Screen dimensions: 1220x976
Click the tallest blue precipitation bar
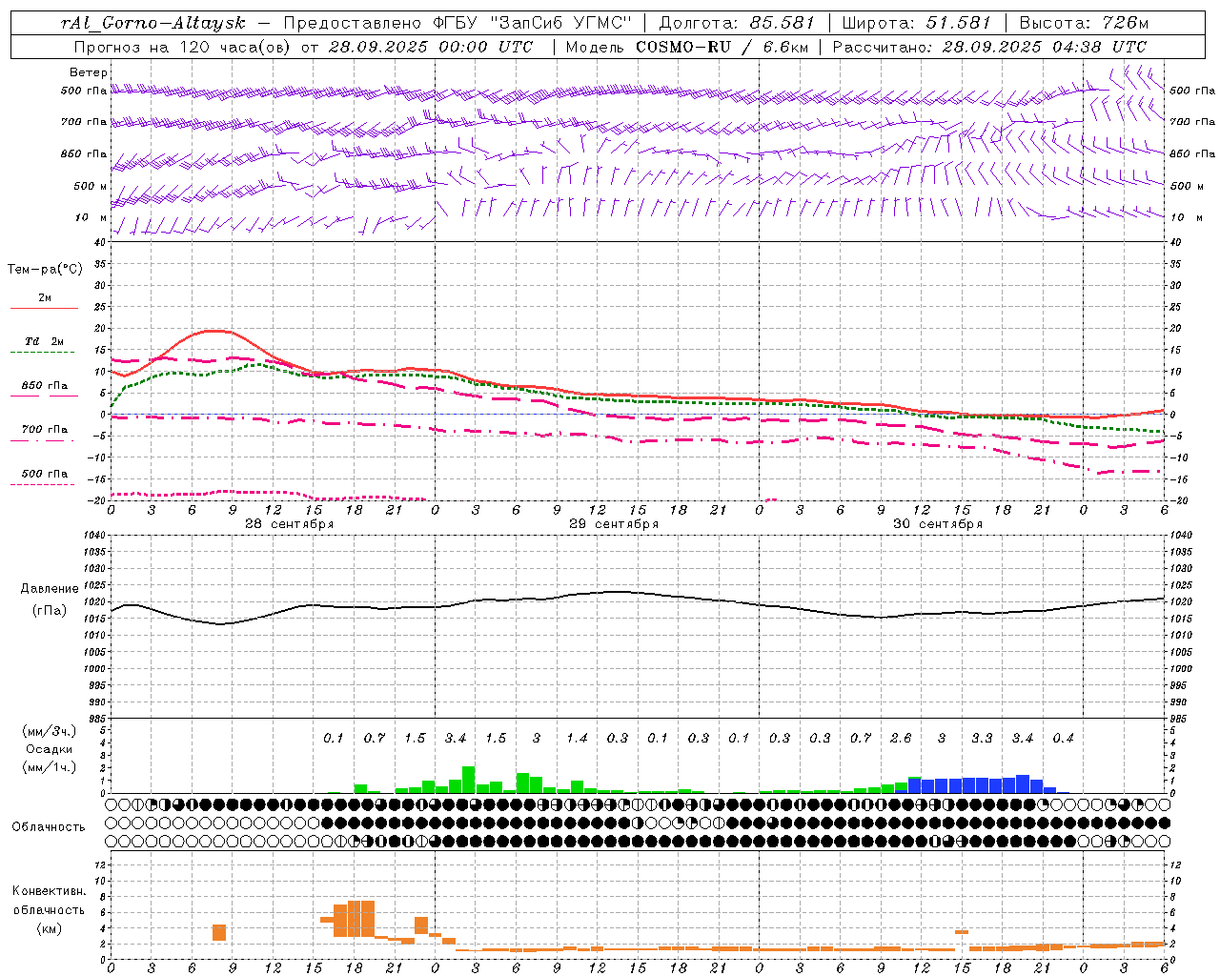click(x=1023, y=783)
